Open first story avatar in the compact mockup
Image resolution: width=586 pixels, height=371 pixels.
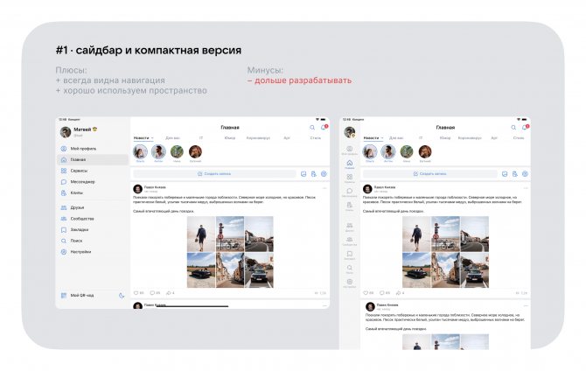coord(370,152)
